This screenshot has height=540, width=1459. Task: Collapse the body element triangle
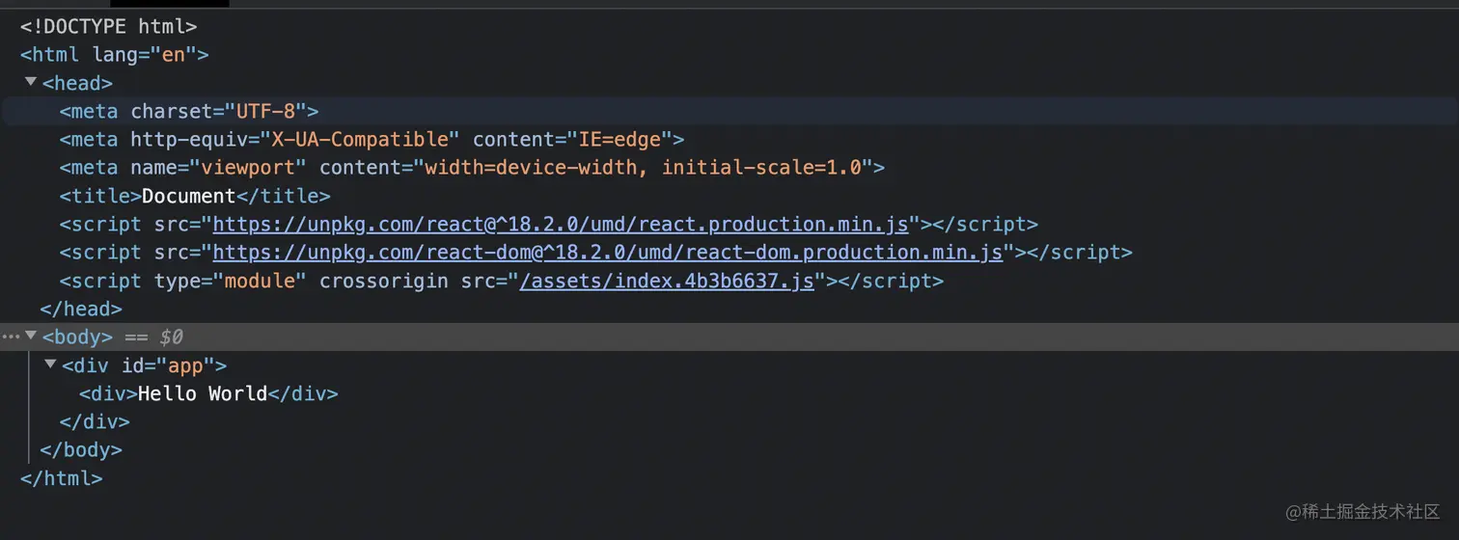tap(31, 336)
